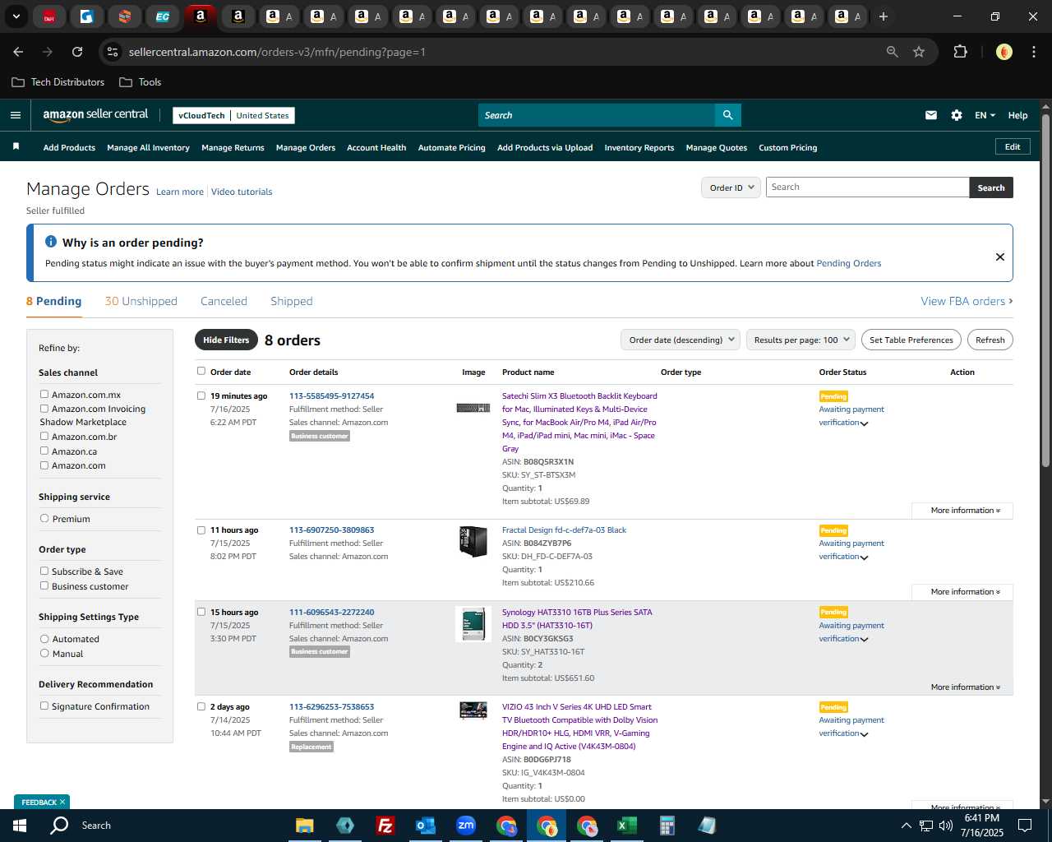The image size is (1052, 842).
Task: Open Order date (descending) sort dropdown
Action: (x=681, y=340)
